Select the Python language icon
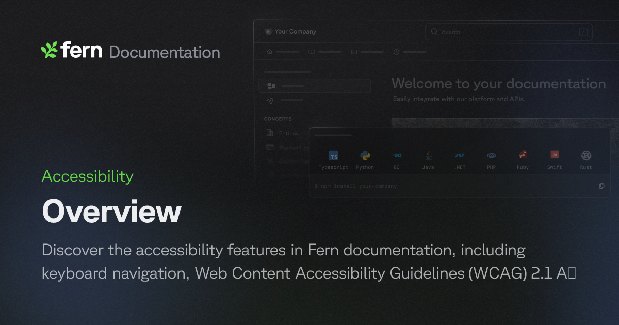This screenshot has height=325, width=619. pos(365,155)
